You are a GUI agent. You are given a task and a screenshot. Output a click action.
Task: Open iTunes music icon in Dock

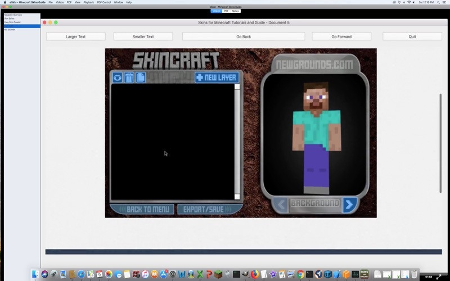point(145,274)
